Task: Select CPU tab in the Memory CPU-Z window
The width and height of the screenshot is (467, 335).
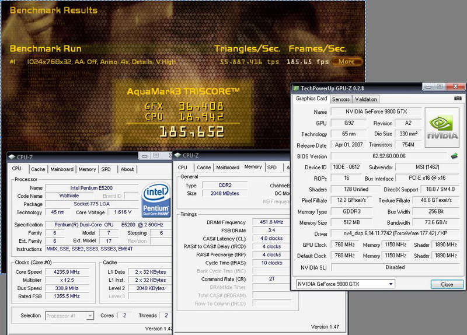Action: 183,167
